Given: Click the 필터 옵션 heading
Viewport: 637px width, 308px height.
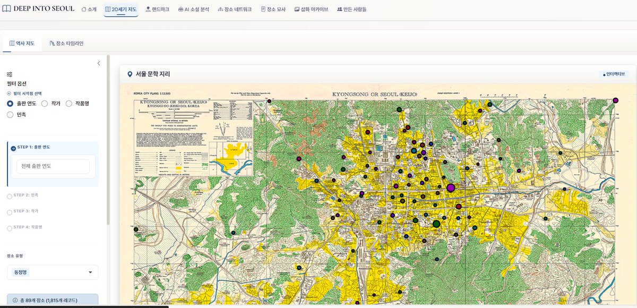Looking at the screenshot, I should 16,83.
